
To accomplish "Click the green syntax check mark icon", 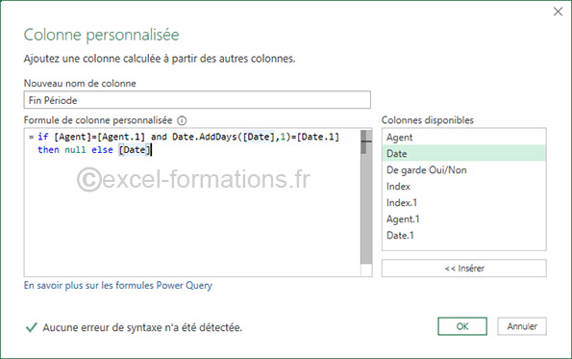I will click(x=32, y=327).
